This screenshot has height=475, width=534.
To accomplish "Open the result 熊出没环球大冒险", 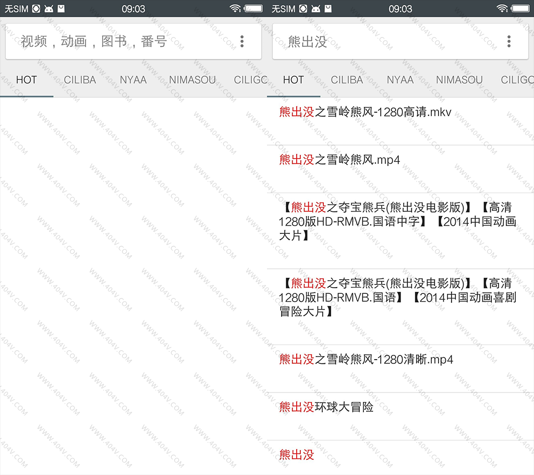I will pos(326,407).
